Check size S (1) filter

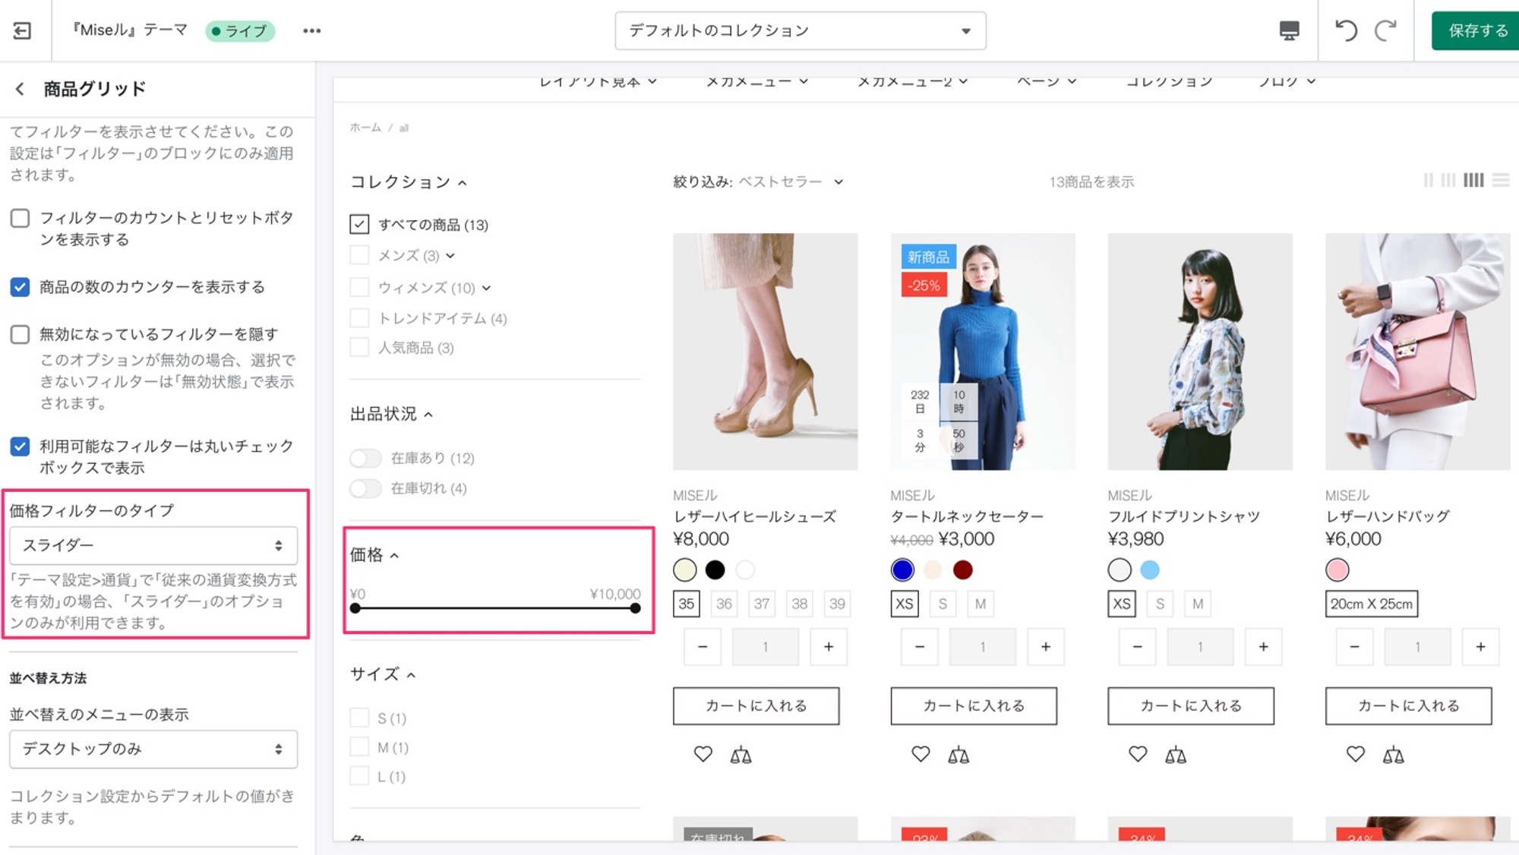[359, 718]
